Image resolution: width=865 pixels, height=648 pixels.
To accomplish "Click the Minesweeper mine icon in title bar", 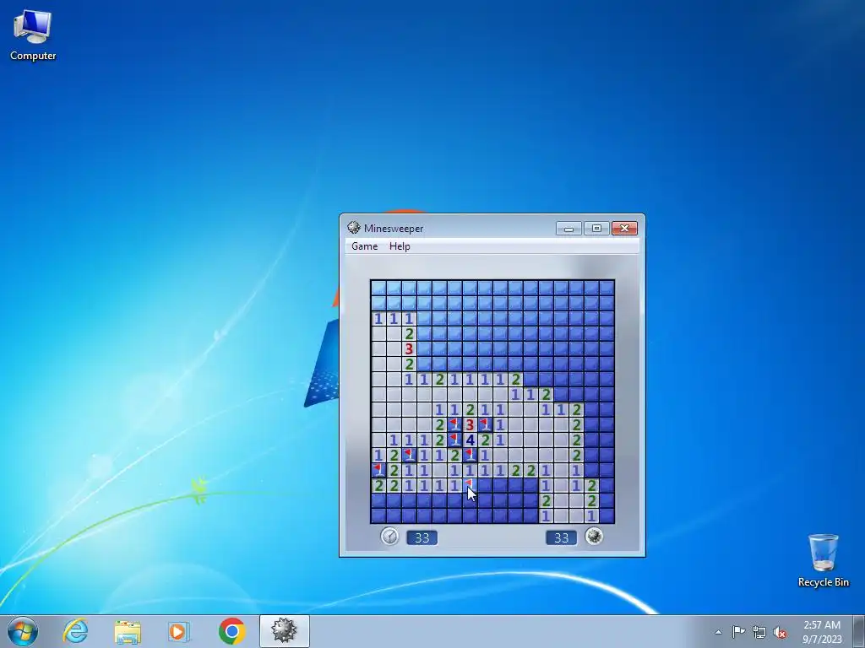I will 354,228.
